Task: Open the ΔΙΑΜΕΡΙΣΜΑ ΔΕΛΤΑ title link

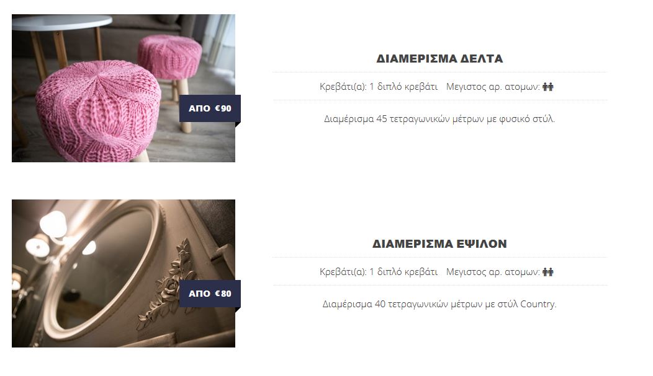Action: (x=439, y=59)
